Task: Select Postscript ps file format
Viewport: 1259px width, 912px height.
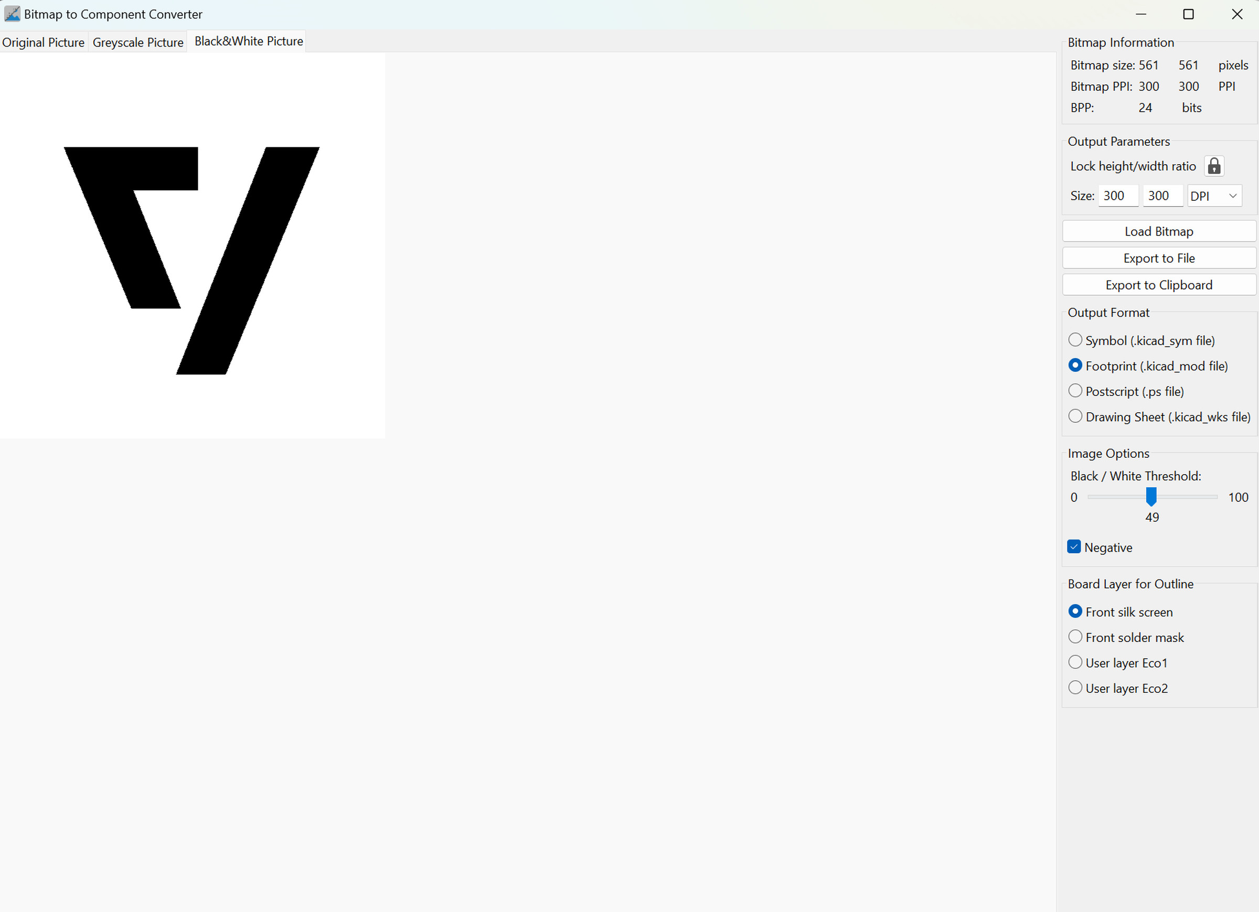Action: tap(1075, 391)
